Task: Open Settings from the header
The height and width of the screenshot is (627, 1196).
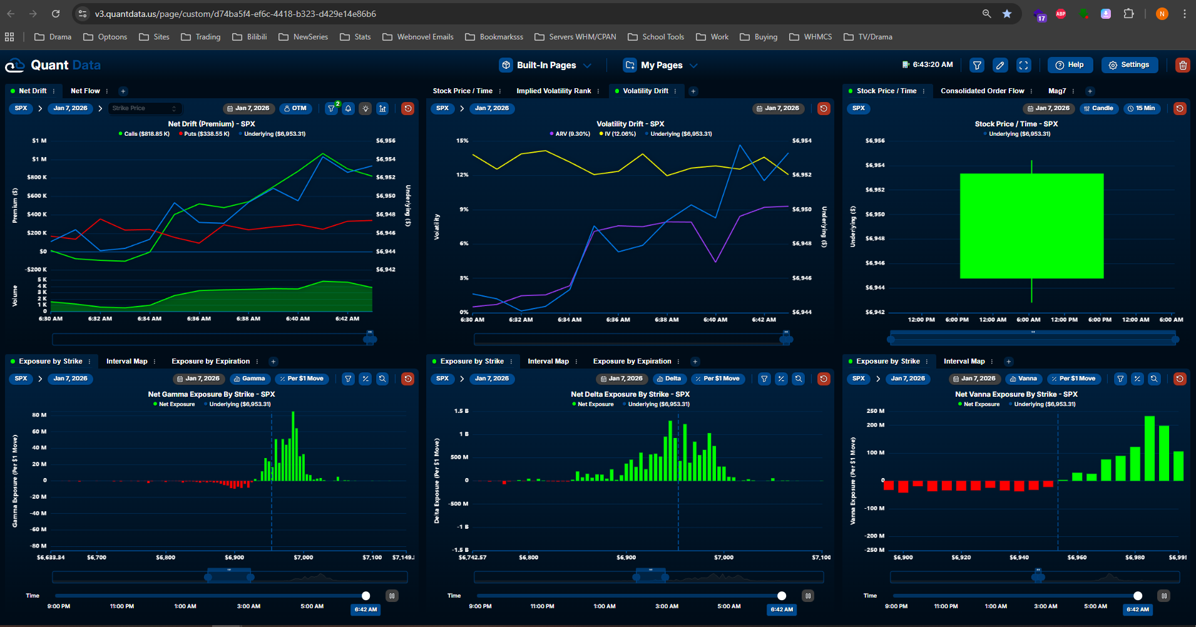Action: pos(1129,65)
